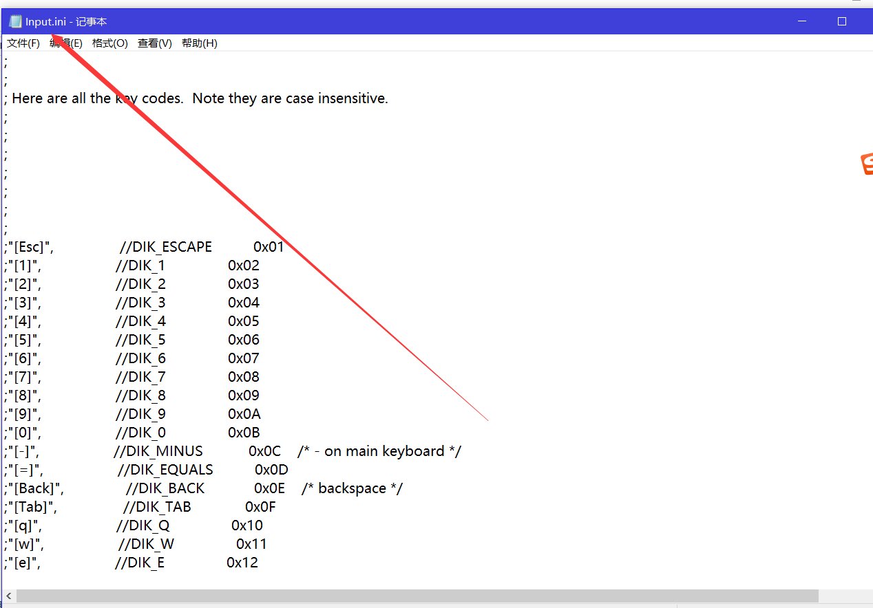Maximize the Notepad window

pos(841,22)
